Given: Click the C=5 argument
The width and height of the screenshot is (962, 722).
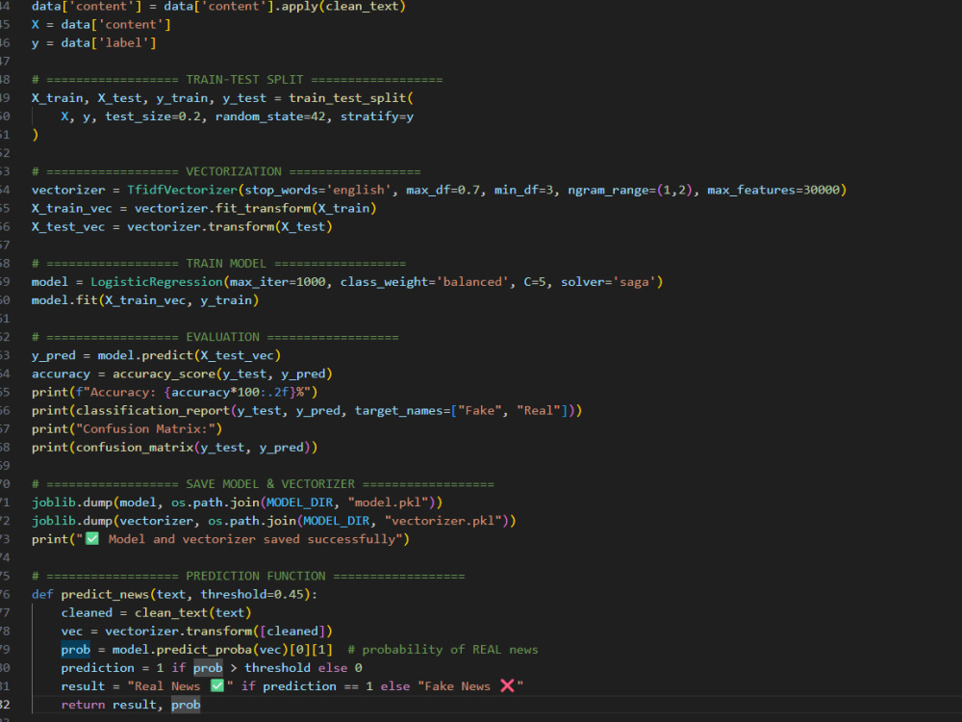Looking at the screenshot, I should point(534,282).
